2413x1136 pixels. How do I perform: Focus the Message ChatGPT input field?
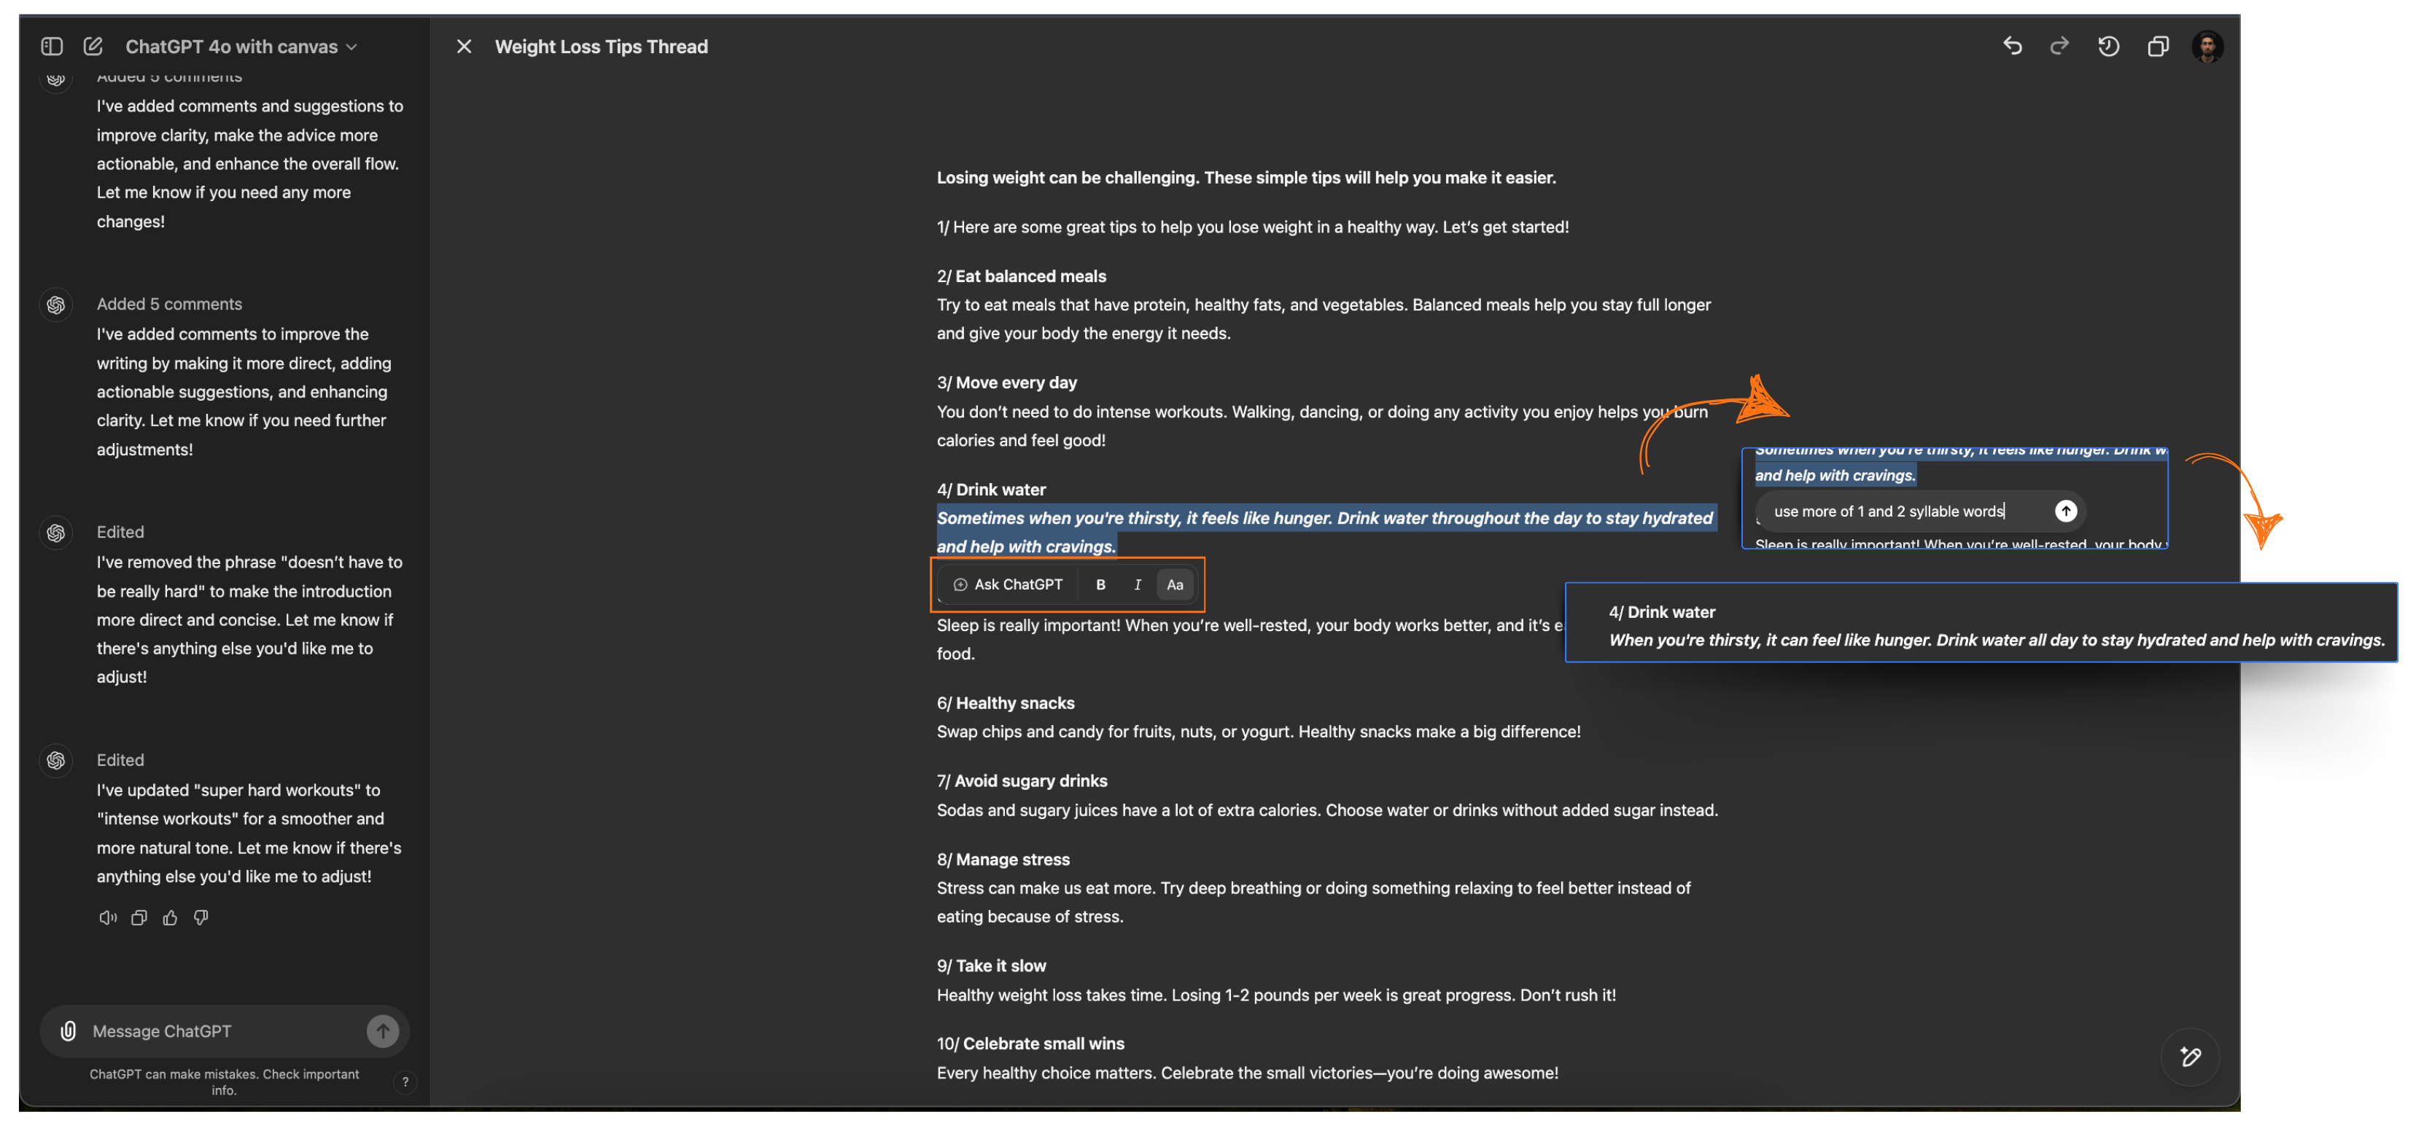click(x=223, y=1030)
